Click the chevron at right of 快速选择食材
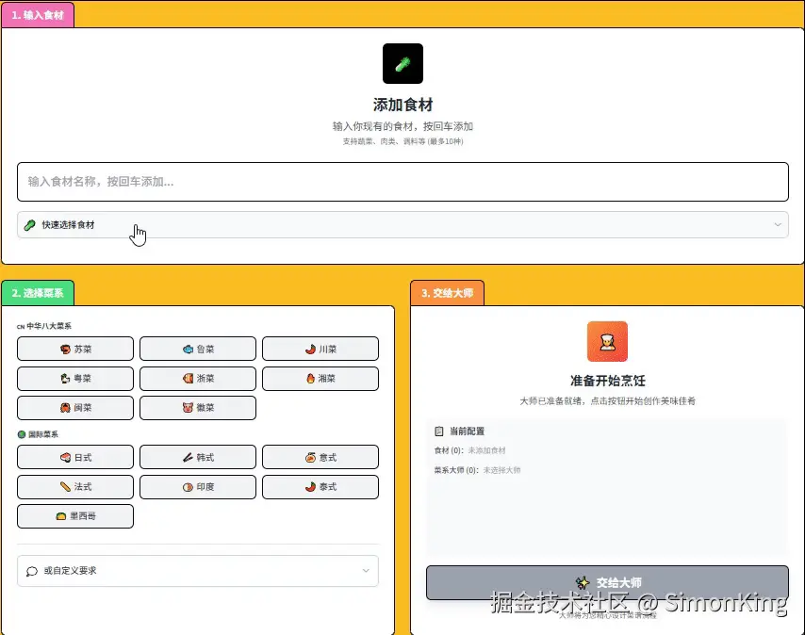 tap(778, 224)
